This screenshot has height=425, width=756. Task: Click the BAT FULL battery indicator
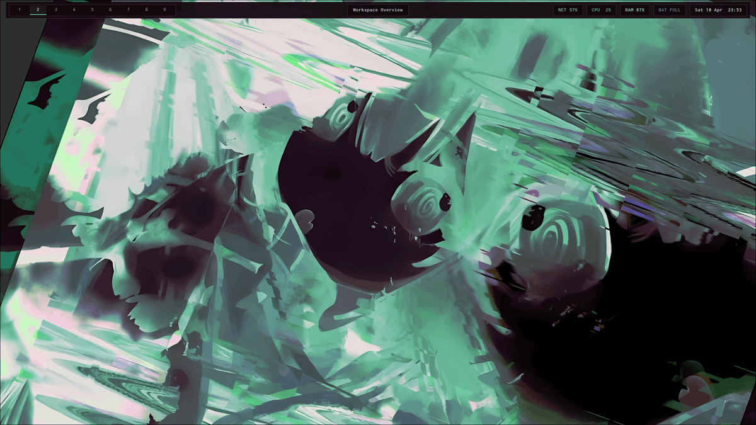click(x=669, y=9)
